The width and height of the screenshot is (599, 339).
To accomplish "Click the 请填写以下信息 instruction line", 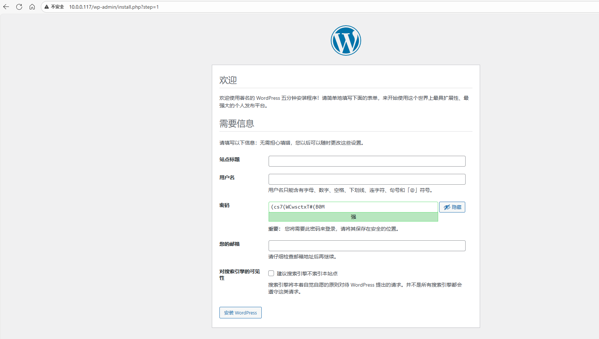I will tap(292, 143).
